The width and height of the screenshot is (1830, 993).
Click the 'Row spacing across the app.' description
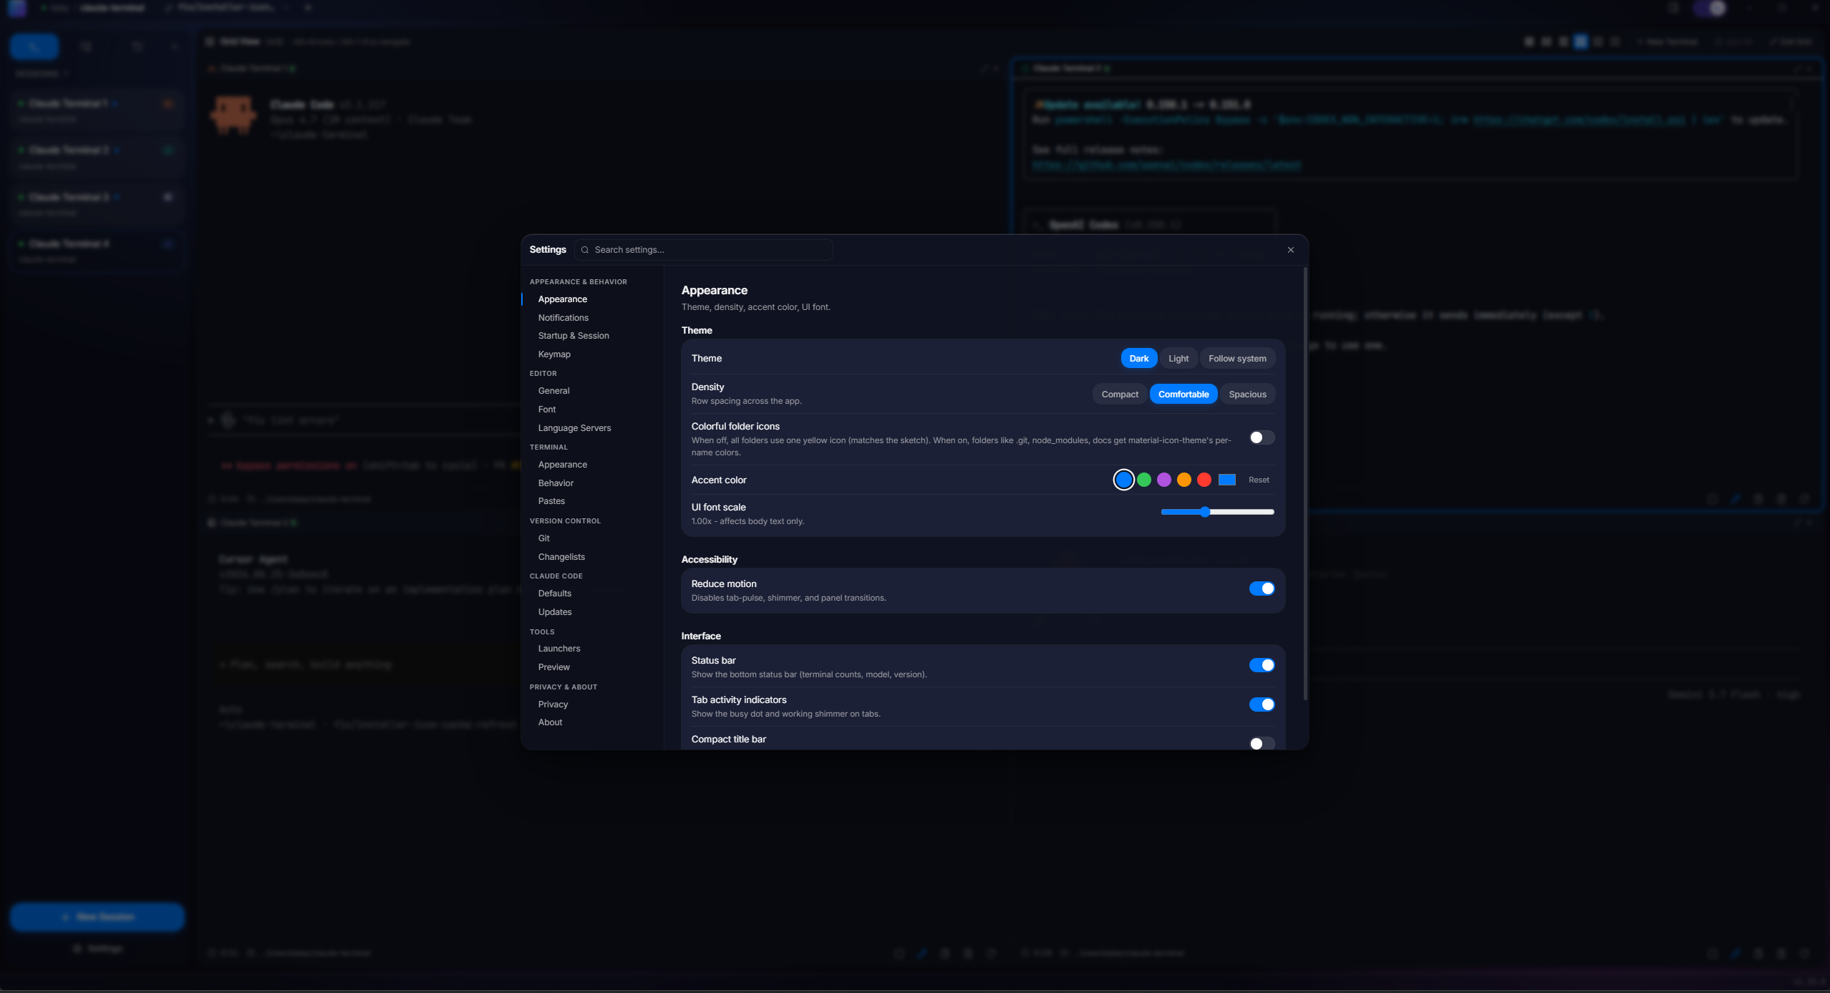tap(746, 401)
